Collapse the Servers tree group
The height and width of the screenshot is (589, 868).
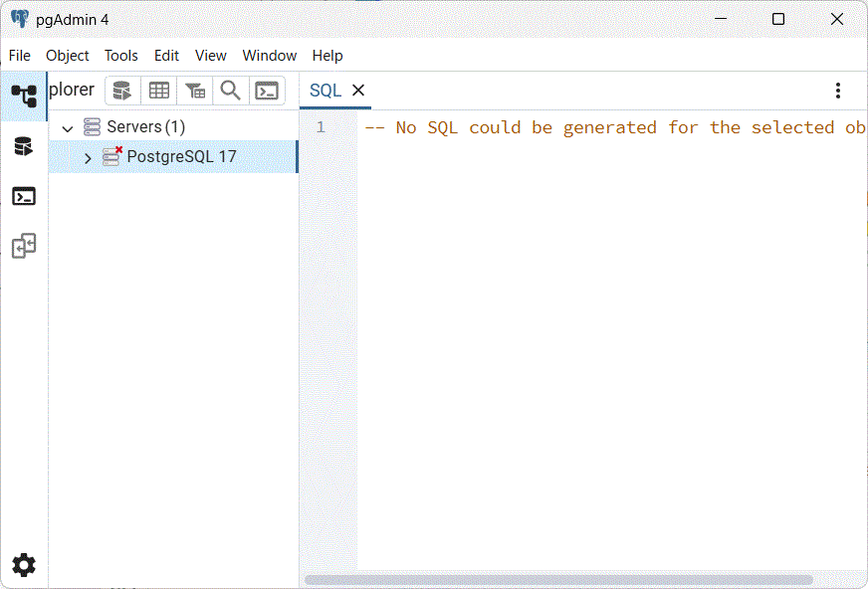pyautogui.click(x=68, y=128)
